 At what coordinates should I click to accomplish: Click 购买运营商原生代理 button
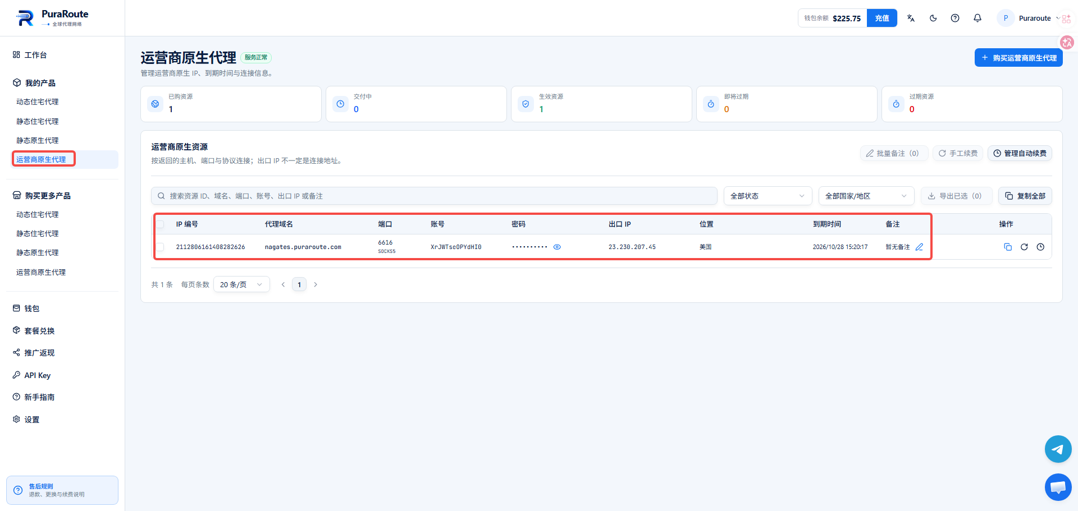pyautogui.click(x=1018, y=58)
